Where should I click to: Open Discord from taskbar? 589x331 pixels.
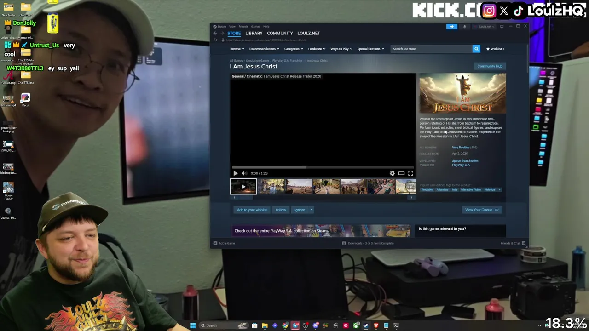point(315,325)
